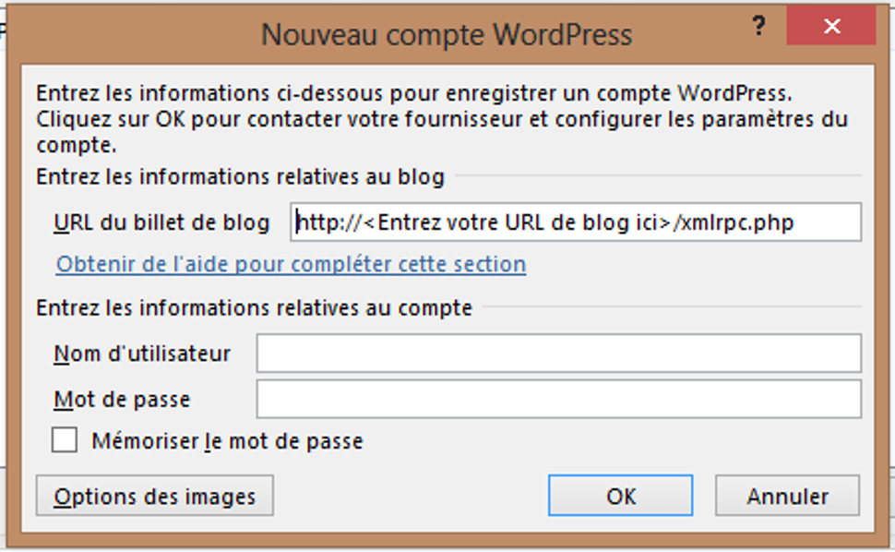The height and width of the screenshot is (552, 895).
Task: Select the Mot de passe input box
Action: pyautogui.click(x=558, y=400)
